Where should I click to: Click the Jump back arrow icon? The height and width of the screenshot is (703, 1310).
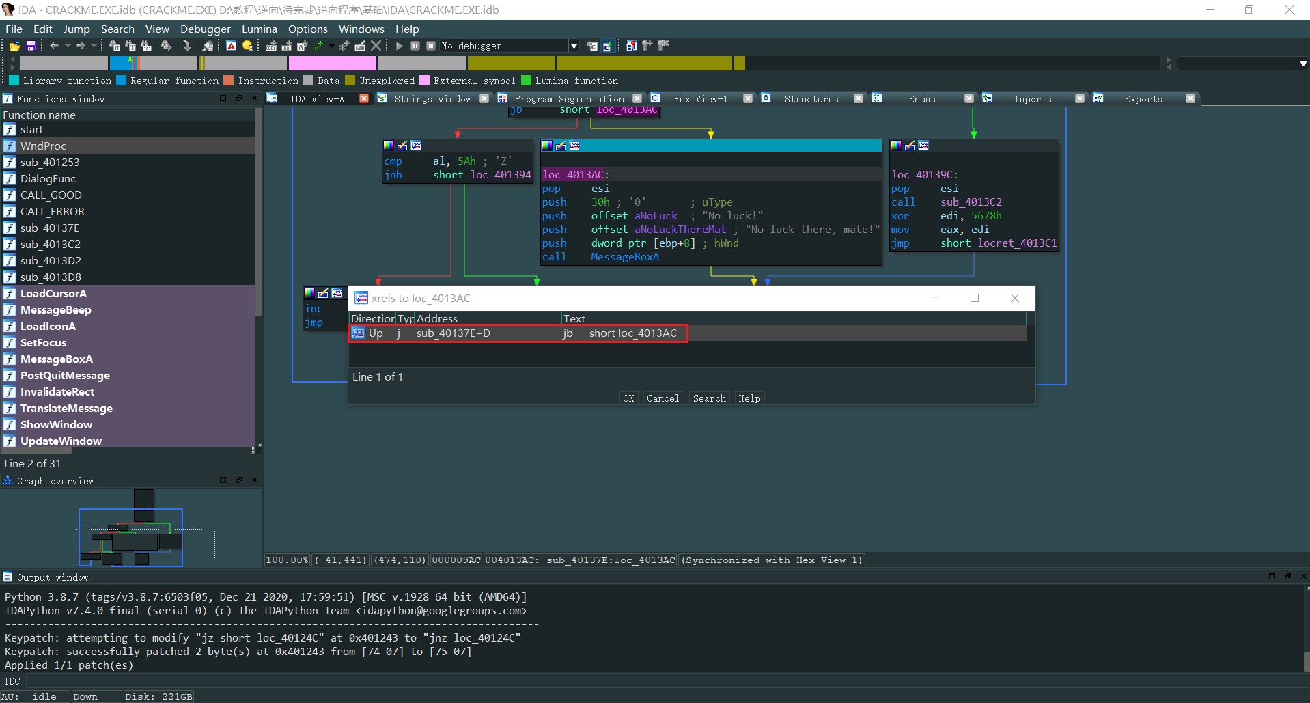coord(54,46)
